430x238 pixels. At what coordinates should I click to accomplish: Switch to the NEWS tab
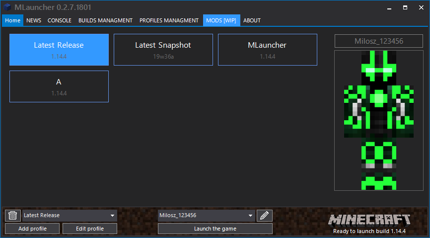point(34,20)
